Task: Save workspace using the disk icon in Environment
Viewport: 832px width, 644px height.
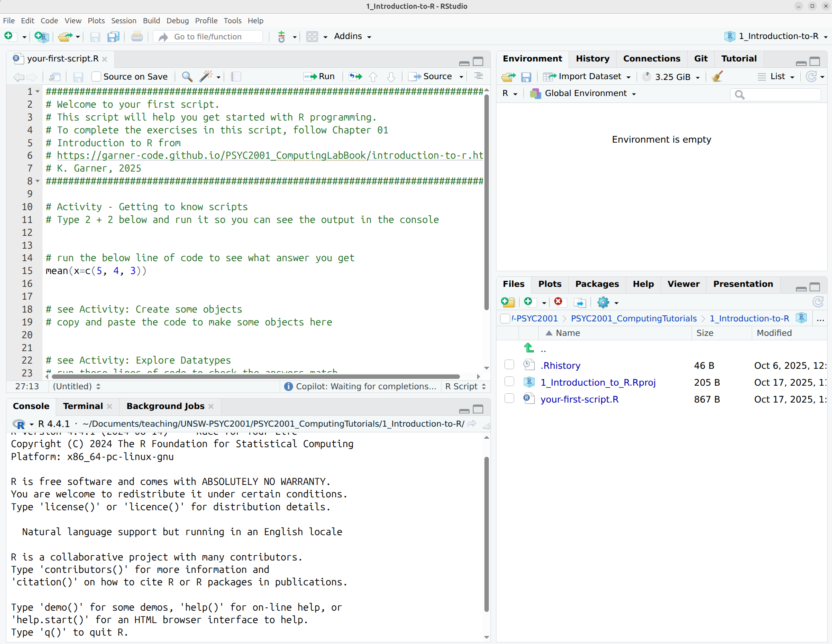Action: (x=527, y=77)
